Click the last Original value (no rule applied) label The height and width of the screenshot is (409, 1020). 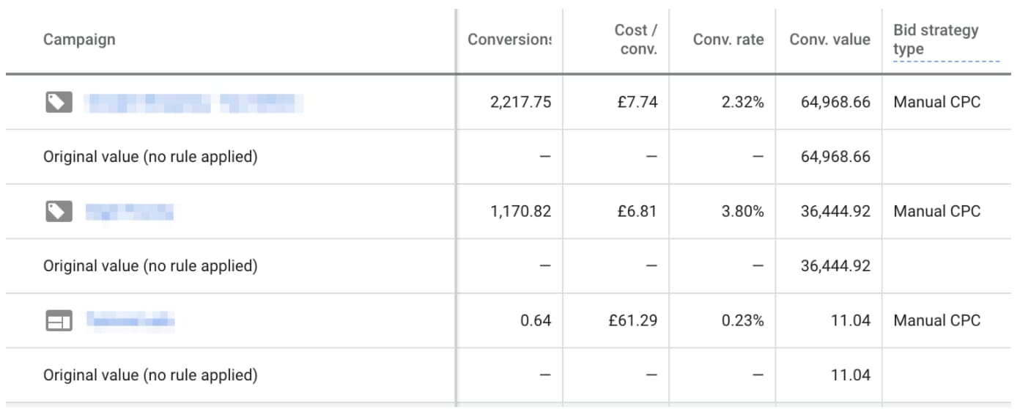[150, 375]
